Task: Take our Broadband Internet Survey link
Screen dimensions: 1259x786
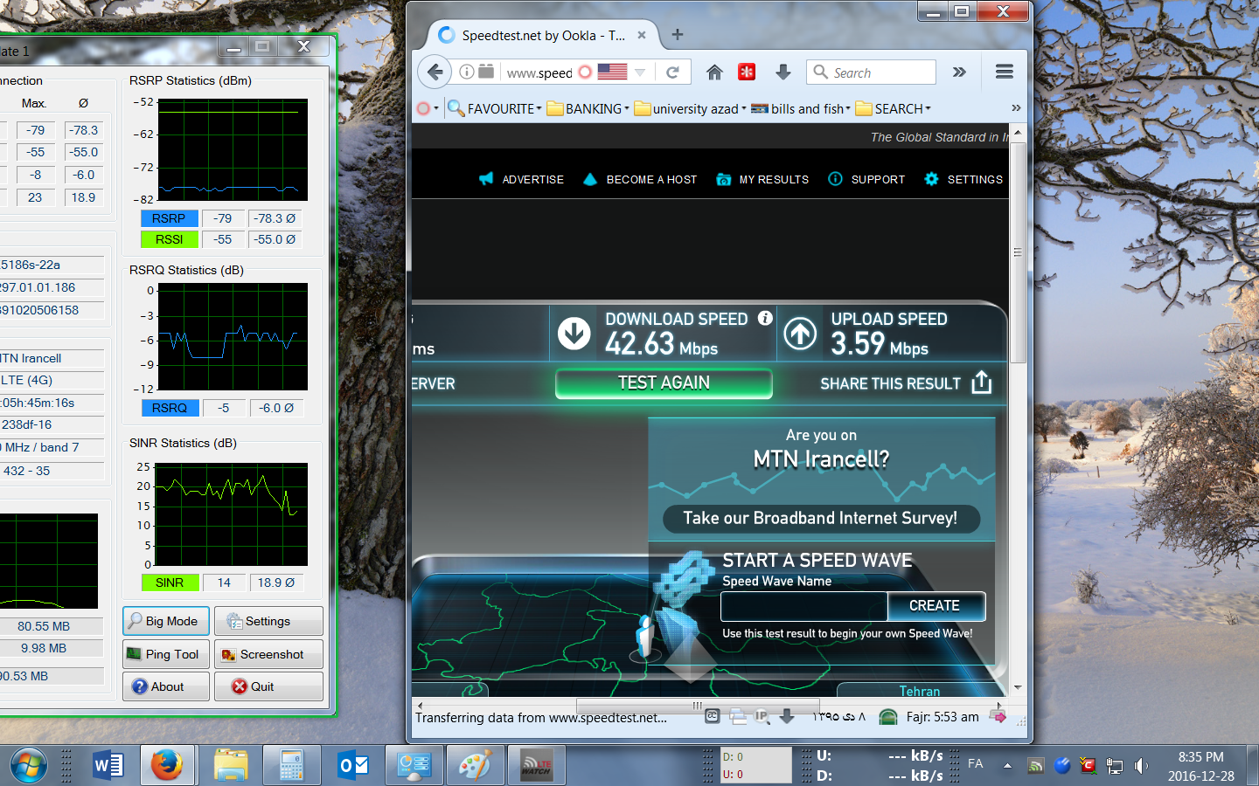Action: tap(820, 518)
